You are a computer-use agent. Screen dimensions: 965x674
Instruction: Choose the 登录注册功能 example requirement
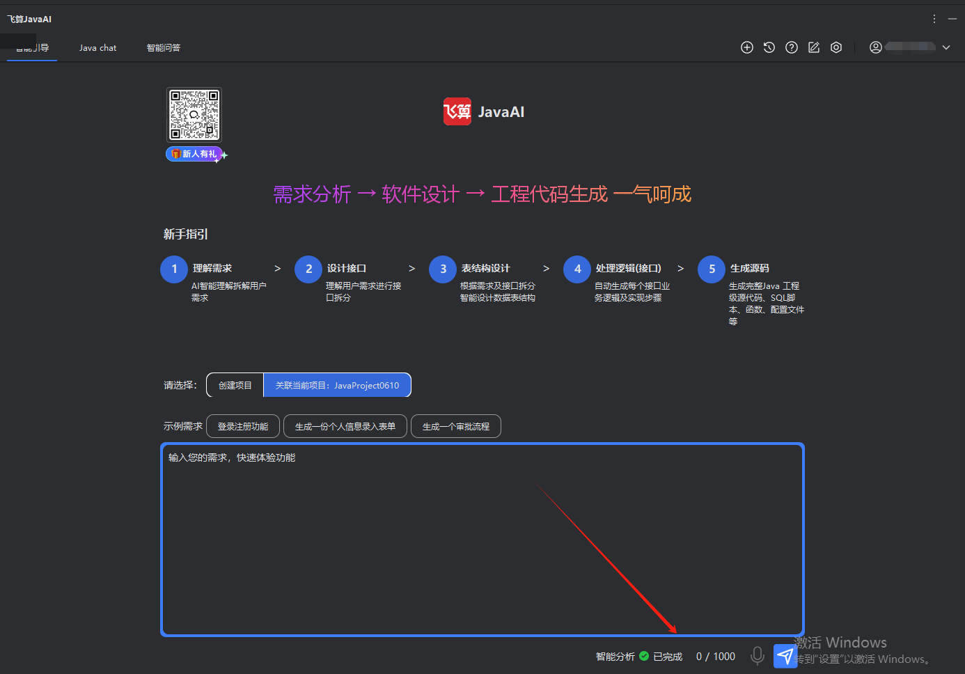243,426
